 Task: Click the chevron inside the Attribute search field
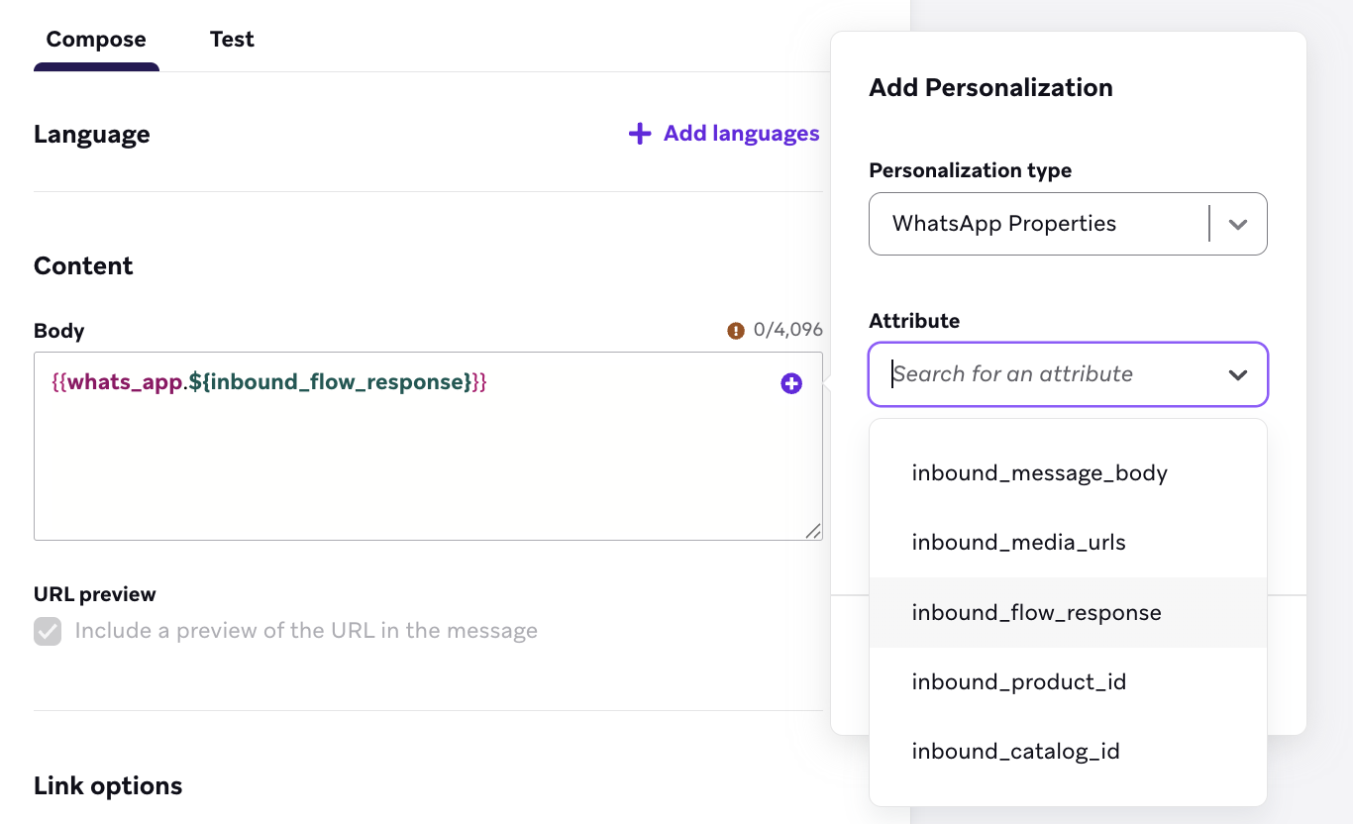[1236, 374]
